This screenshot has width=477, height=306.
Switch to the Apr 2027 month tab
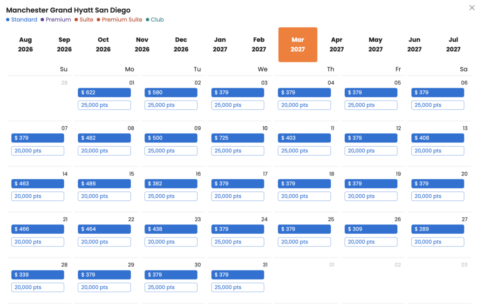tap(337, 44)
